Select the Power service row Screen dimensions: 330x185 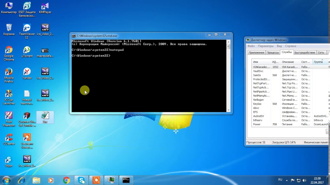[291, 124]
